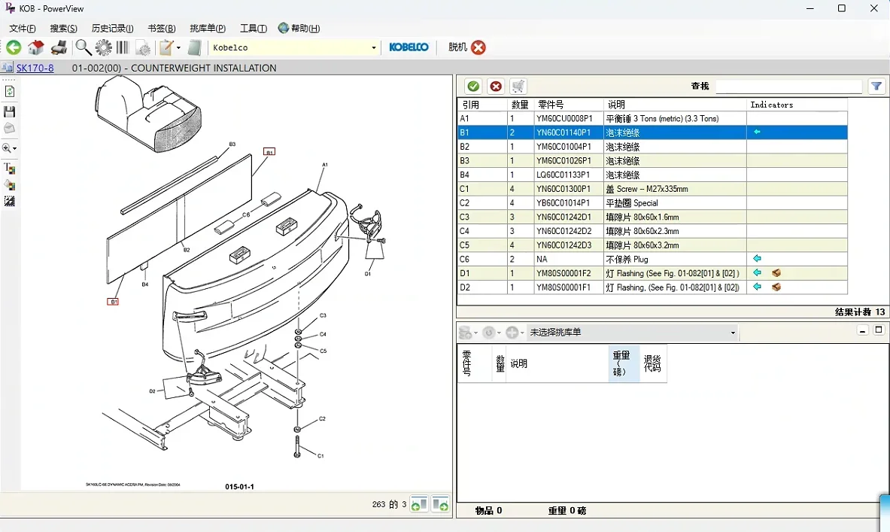Click the green back navigation arrow
Screen dimensions: 890x532
pos(14,47)
